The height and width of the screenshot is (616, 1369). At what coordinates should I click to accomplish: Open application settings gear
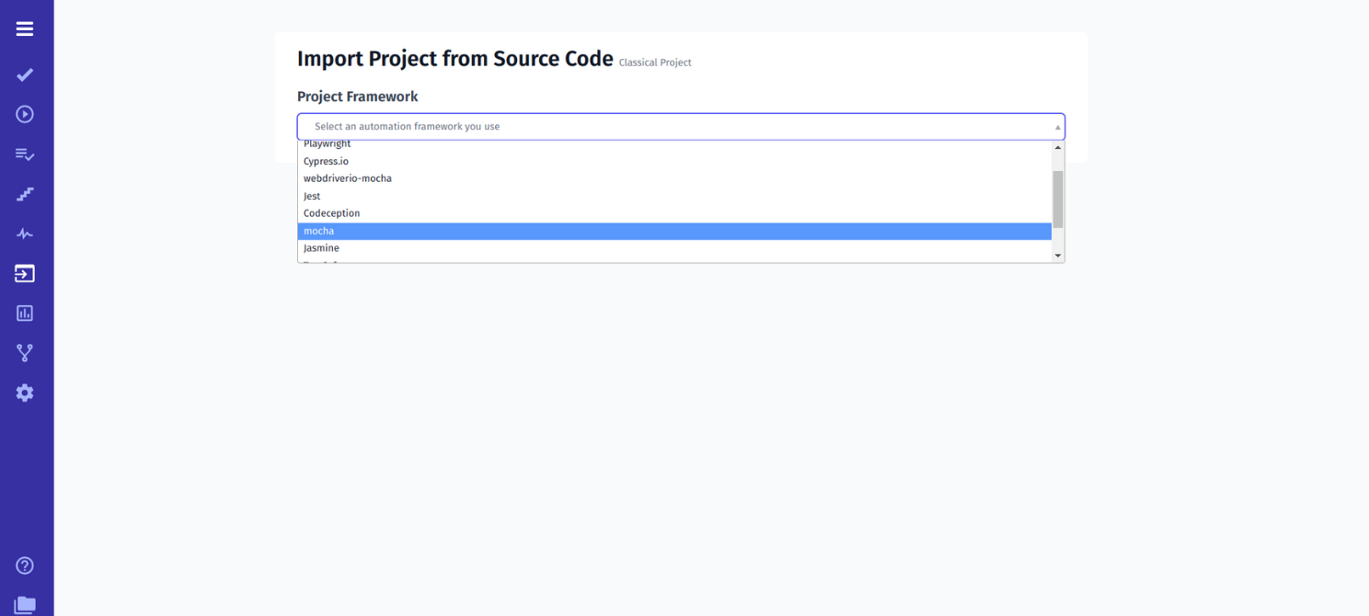click(24, 393)
